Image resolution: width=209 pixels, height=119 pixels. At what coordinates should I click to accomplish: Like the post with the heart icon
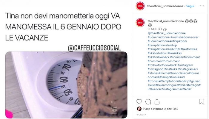click(x=139, y=102)
